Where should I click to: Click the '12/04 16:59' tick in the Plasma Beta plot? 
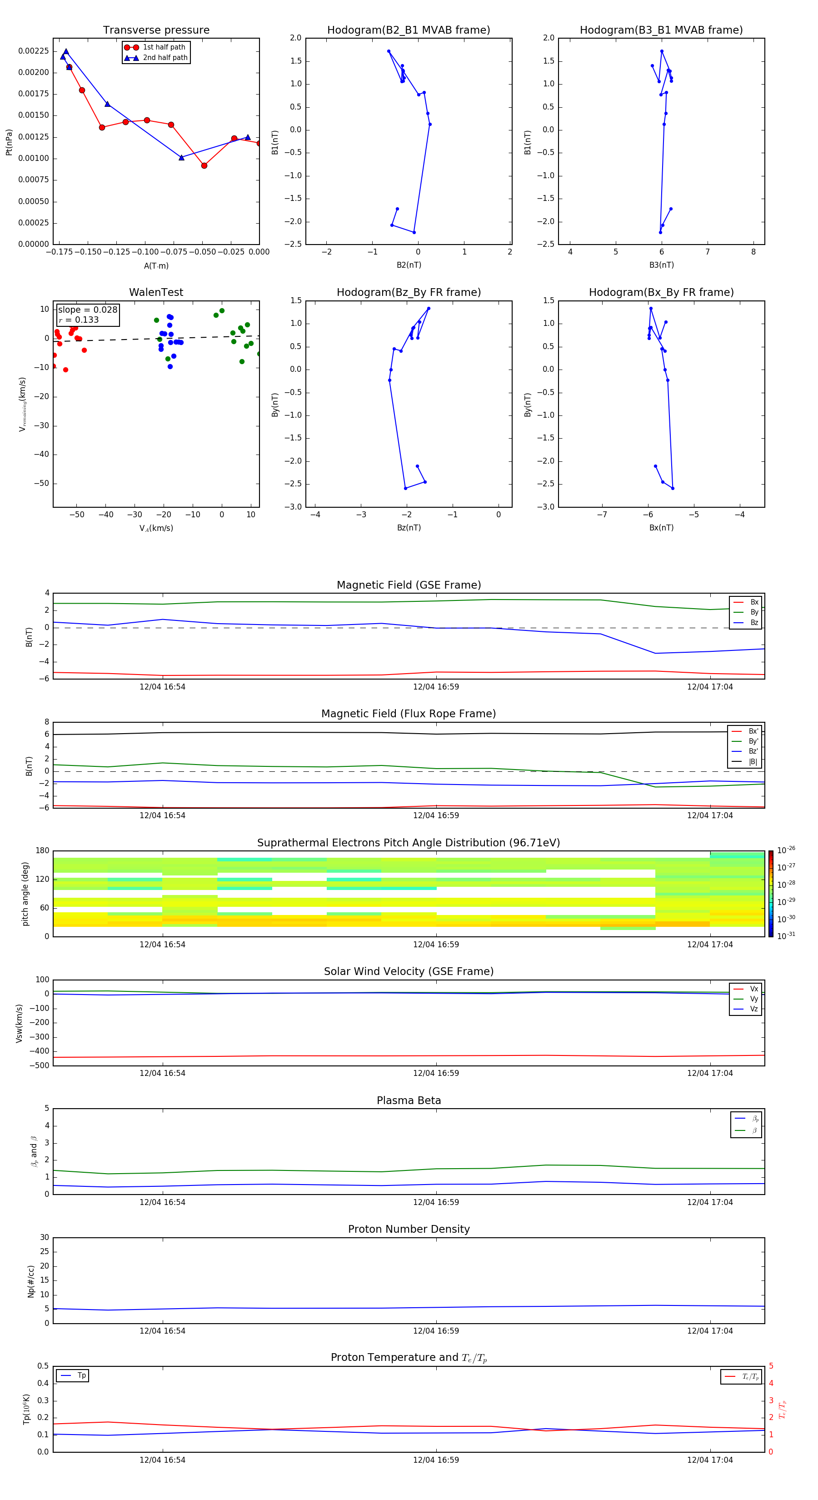(436, 1202)
